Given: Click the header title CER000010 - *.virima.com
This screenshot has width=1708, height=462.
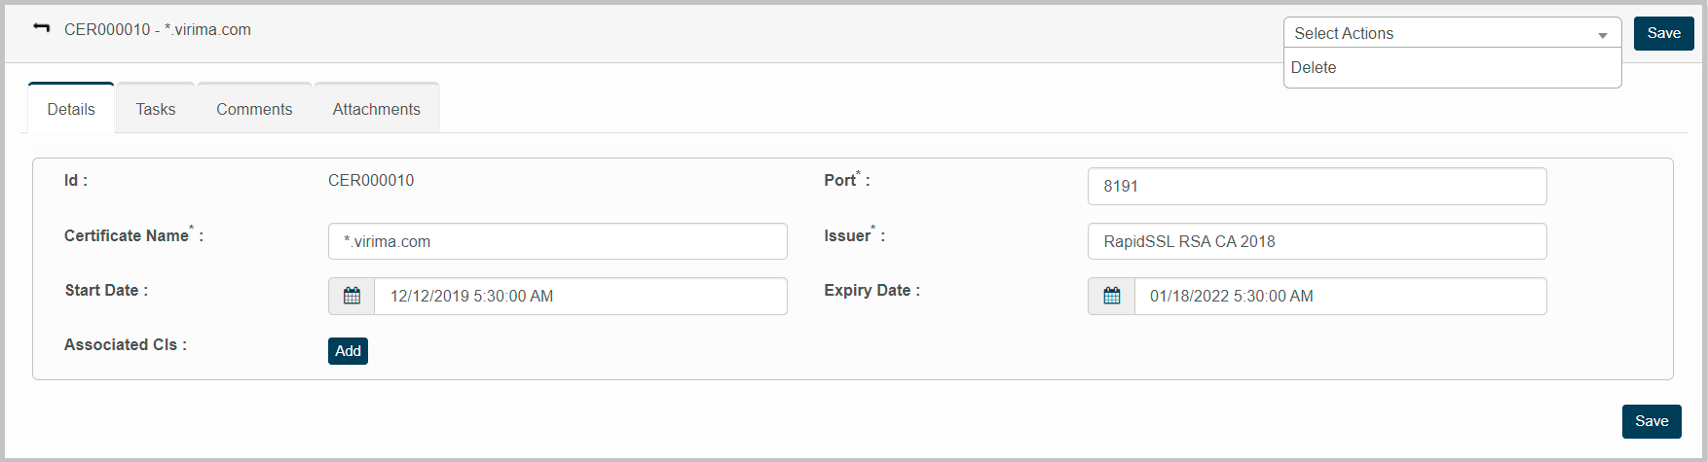Looking at the screenshot, I should click(158, 30).
